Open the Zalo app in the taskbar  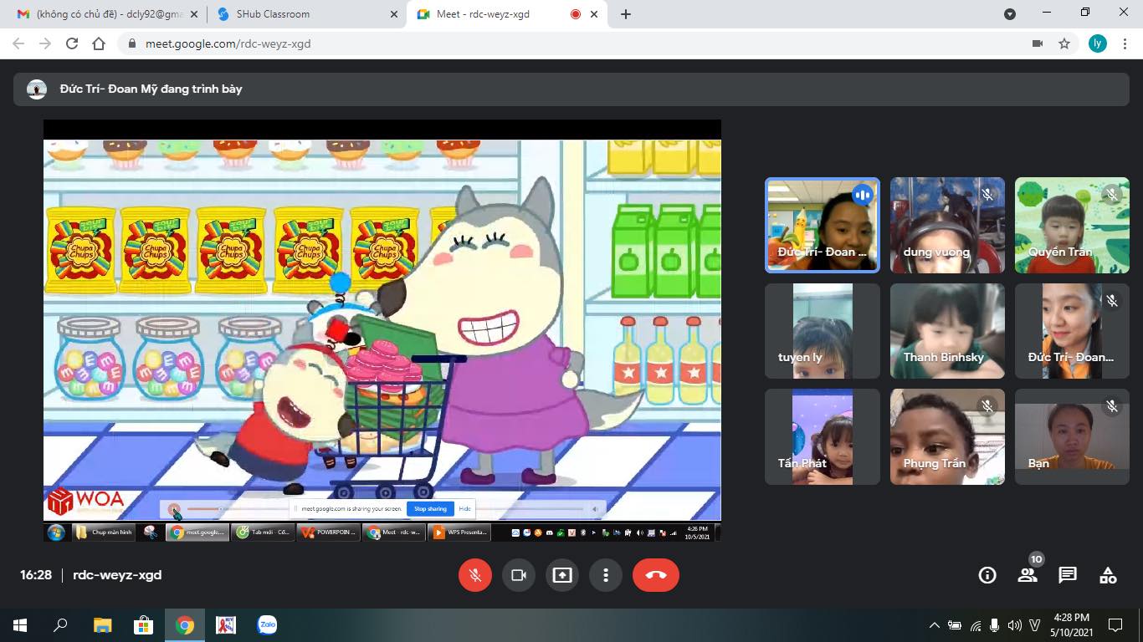click(x=267, y=624)
